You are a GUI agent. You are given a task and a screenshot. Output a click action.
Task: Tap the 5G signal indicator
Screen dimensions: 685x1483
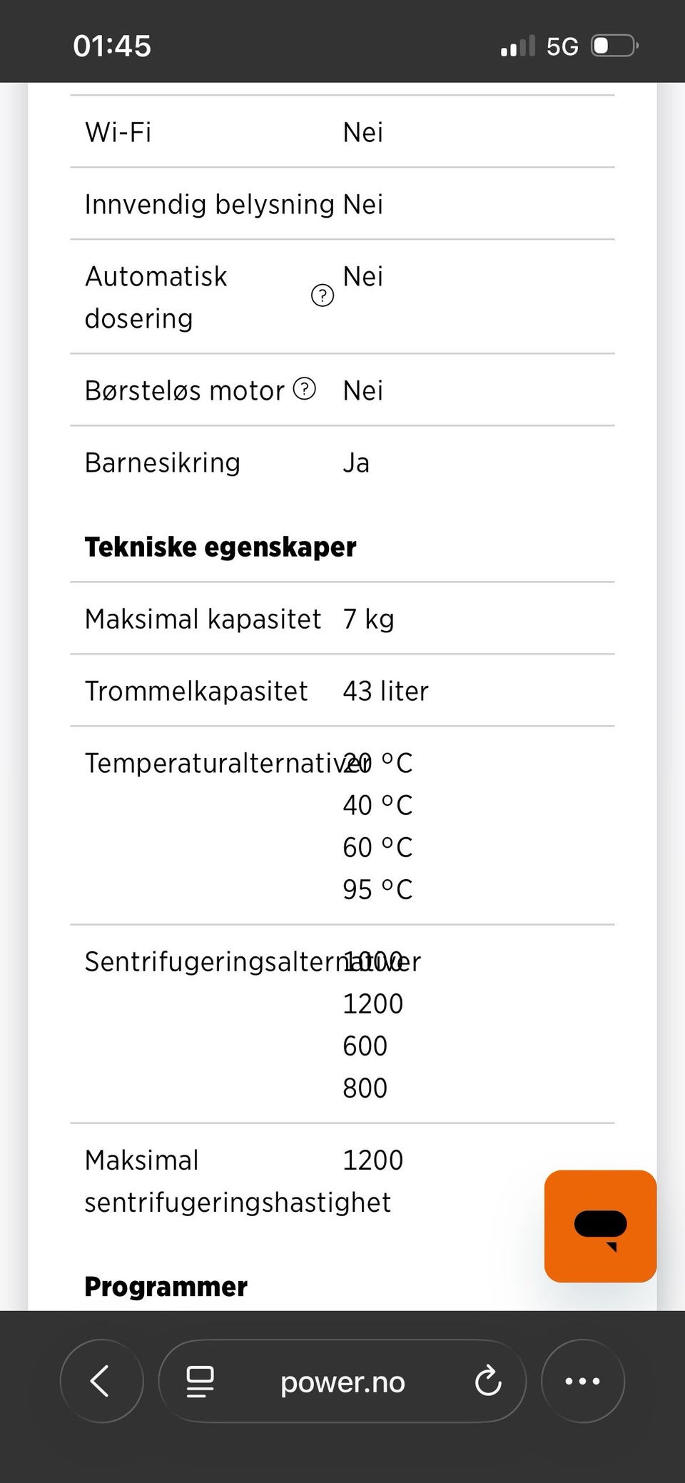tap(562, 46)
